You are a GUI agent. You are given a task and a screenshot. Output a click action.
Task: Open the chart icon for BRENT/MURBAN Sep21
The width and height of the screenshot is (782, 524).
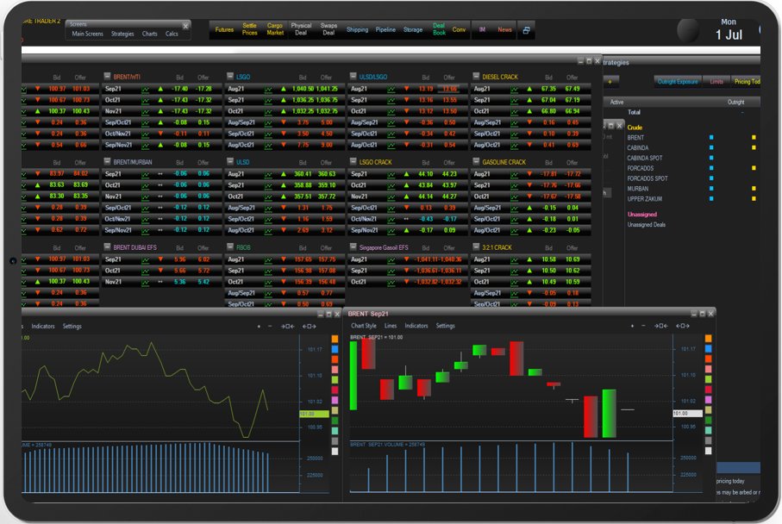(145, 174)
